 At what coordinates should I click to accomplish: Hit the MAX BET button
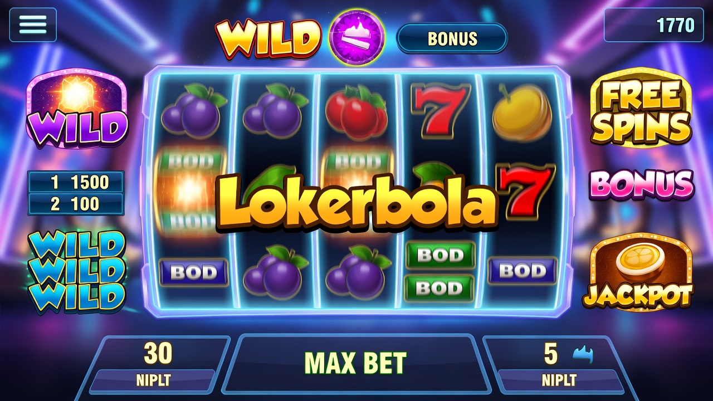click(x=356, y=363)
